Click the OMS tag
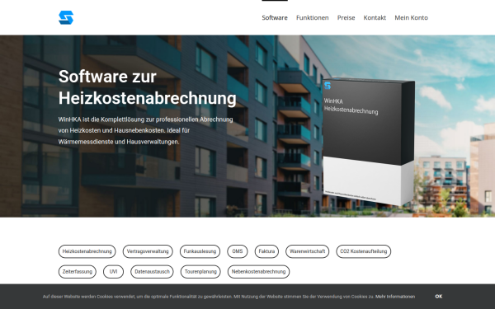The image size is (495, 309). (238, 251)
